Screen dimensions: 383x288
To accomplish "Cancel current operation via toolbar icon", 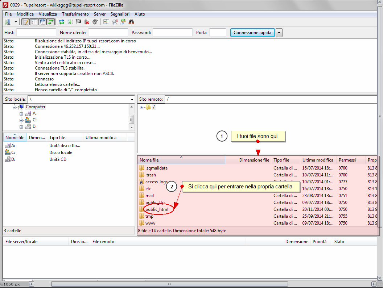I will (x=78, y=22).
